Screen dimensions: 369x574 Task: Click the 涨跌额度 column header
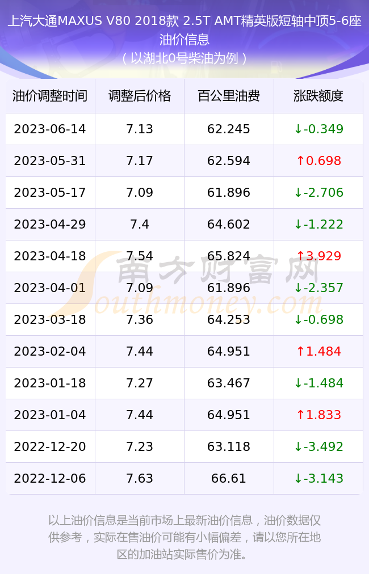(318, 96)
